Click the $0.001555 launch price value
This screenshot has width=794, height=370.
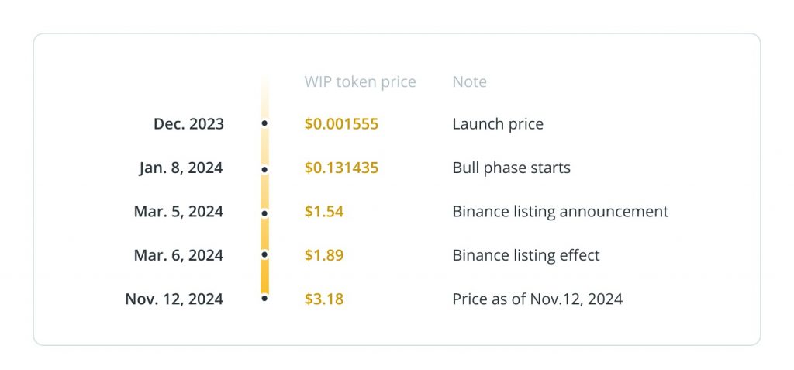tap(341, 123)
